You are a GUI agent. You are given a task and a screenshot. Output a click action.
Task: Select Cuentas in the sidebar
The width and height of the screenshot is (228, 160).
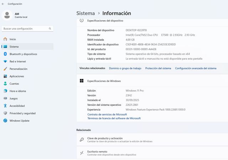point(14,84)
